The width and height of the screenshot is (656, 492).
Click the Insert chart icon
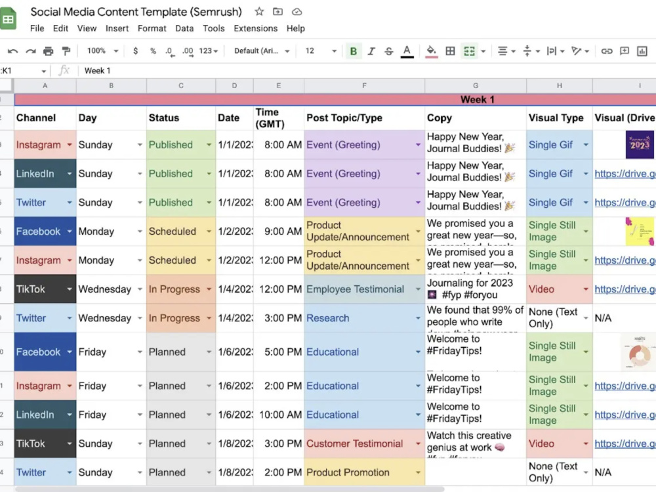pos(642,51)
